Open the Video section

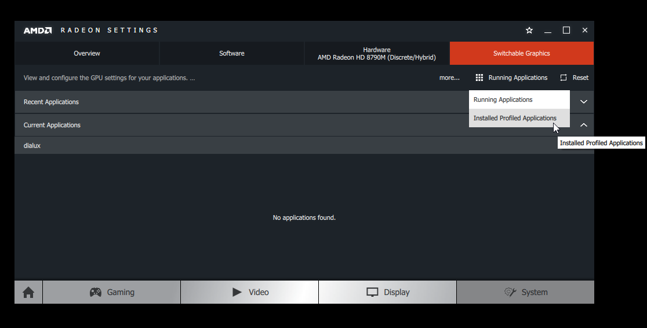point(250,292)
